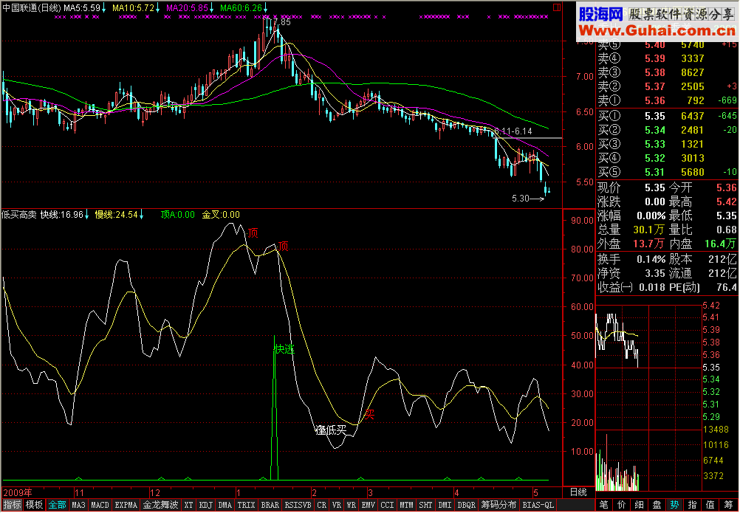Switch to the WR indicator tab
The height and width of the screenshot is (513, 740).
point(352,505)
